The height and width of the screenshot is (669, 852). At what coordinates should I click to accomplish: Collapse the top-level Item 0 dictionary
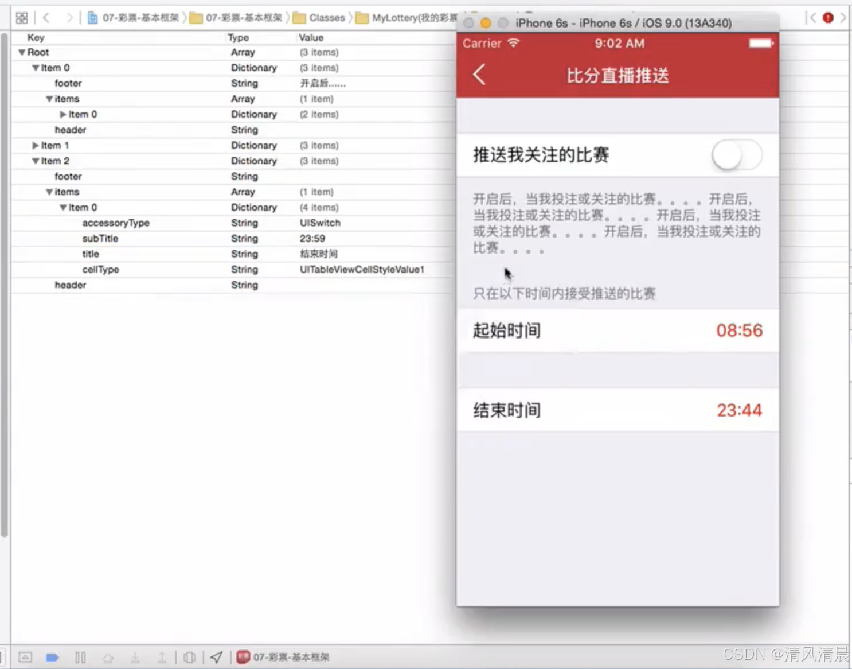pos(36,68)
